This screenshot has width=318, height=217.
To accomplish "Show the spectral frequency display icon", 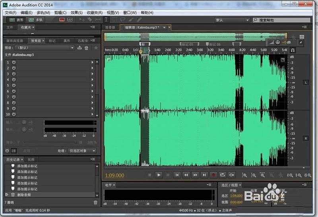I will coord(62,19).
